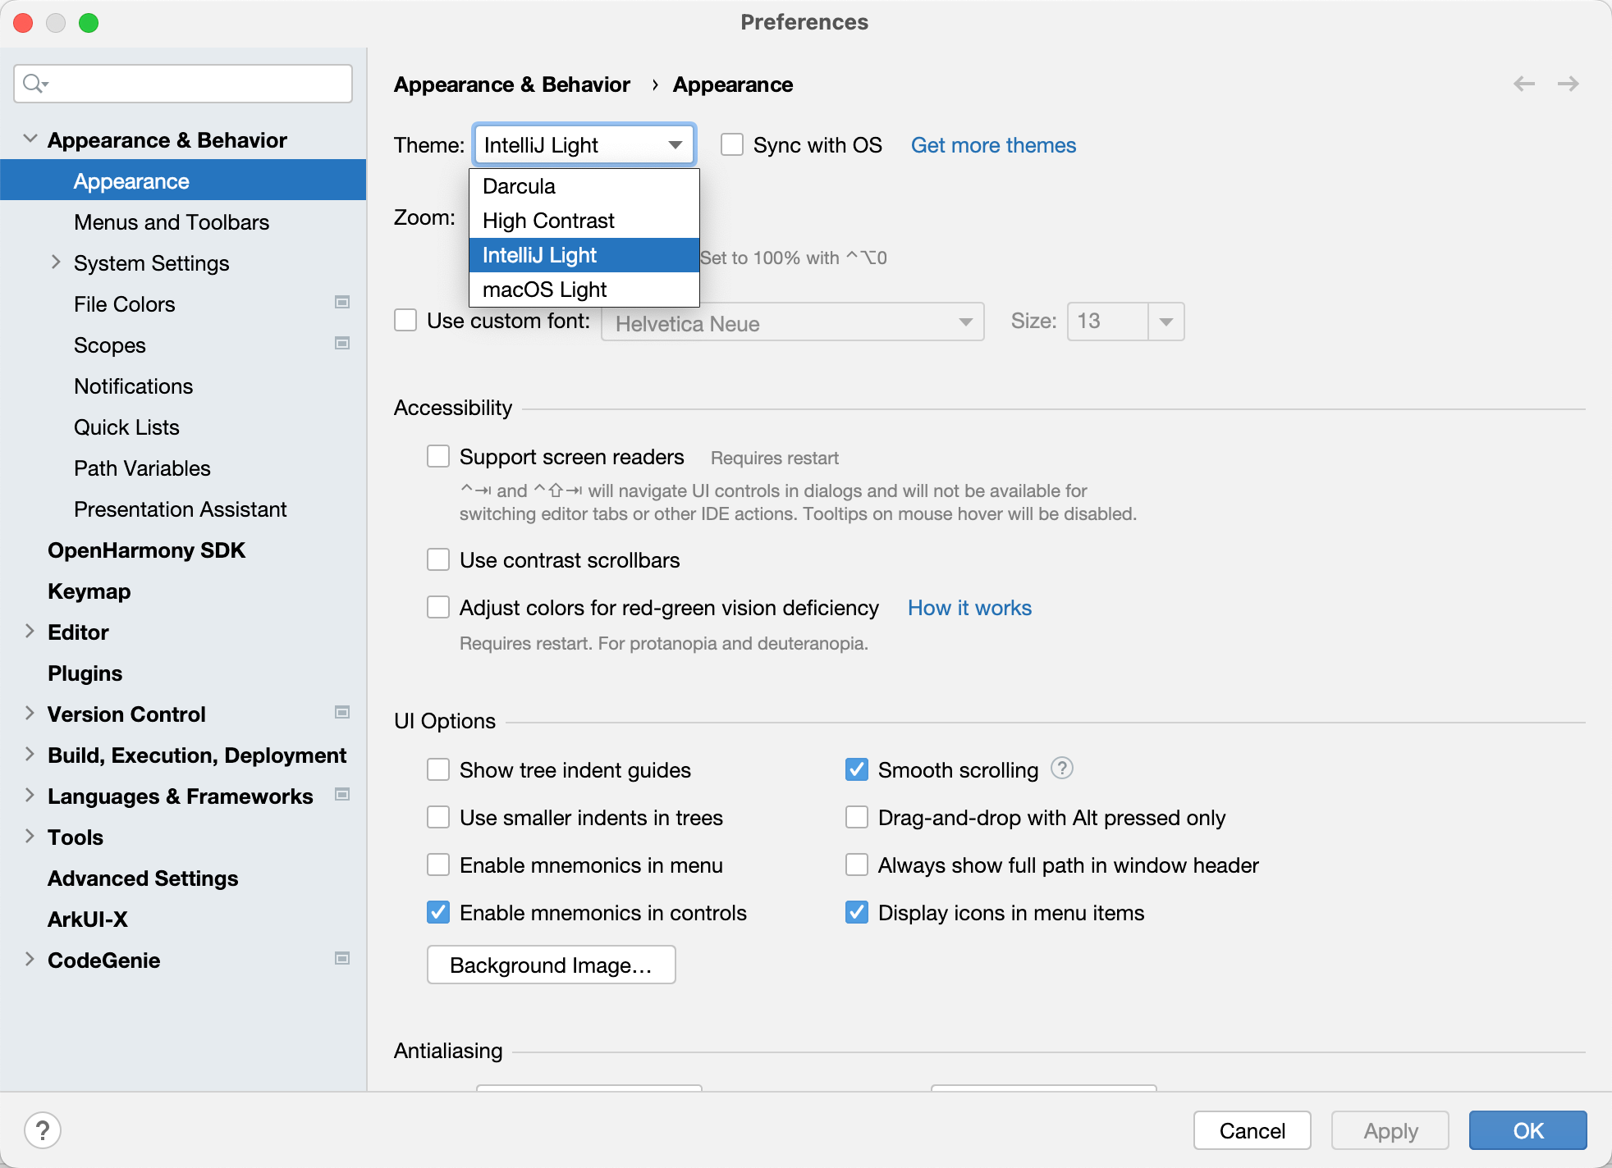This screenshot has width=1612, height=1168.
Task: Click the Apply button
Action: (1390, 1130)
